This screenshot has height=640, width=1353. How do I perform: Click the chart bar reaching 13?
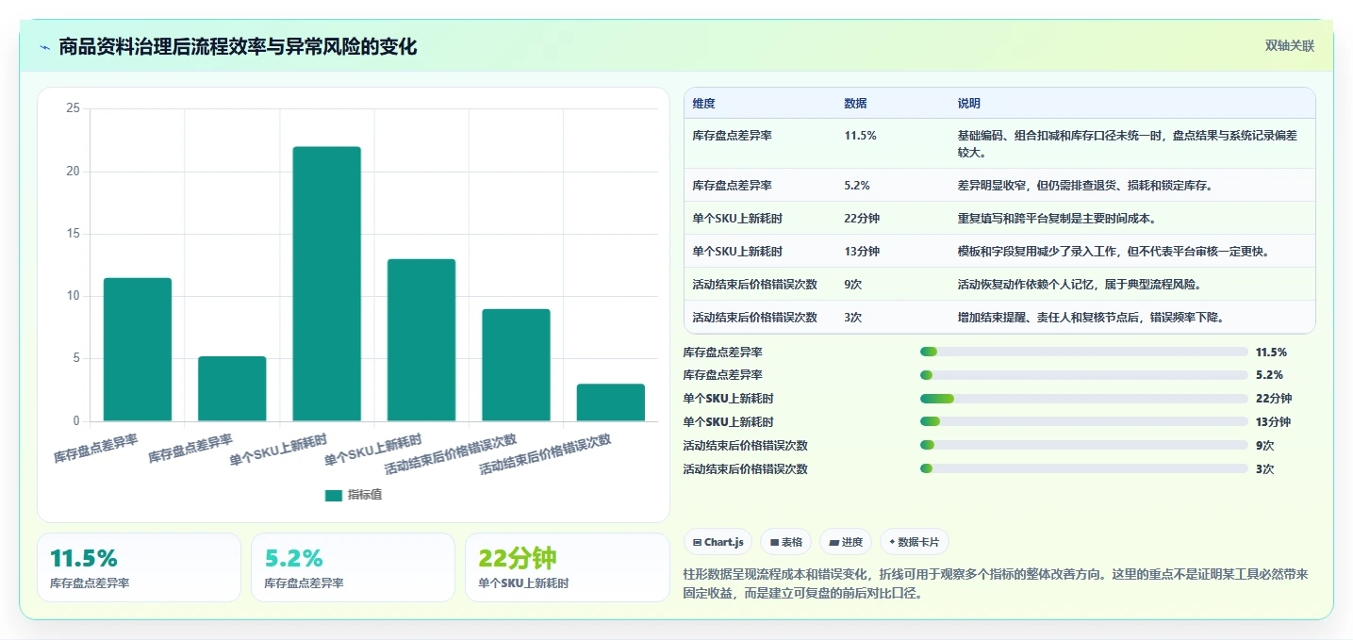click(x=421, y=340)
